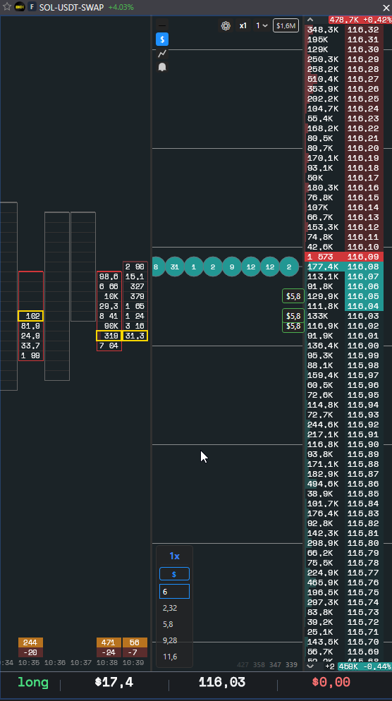The height and width of the screenshot is (701, 392).
Task: Click the bid volume 494,6K cell
Action: click(x=323, y=484)
